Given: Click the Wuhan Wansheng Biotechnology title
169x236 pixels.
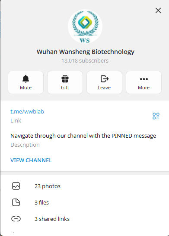Looking at the screenshot, I should point(85,52).
